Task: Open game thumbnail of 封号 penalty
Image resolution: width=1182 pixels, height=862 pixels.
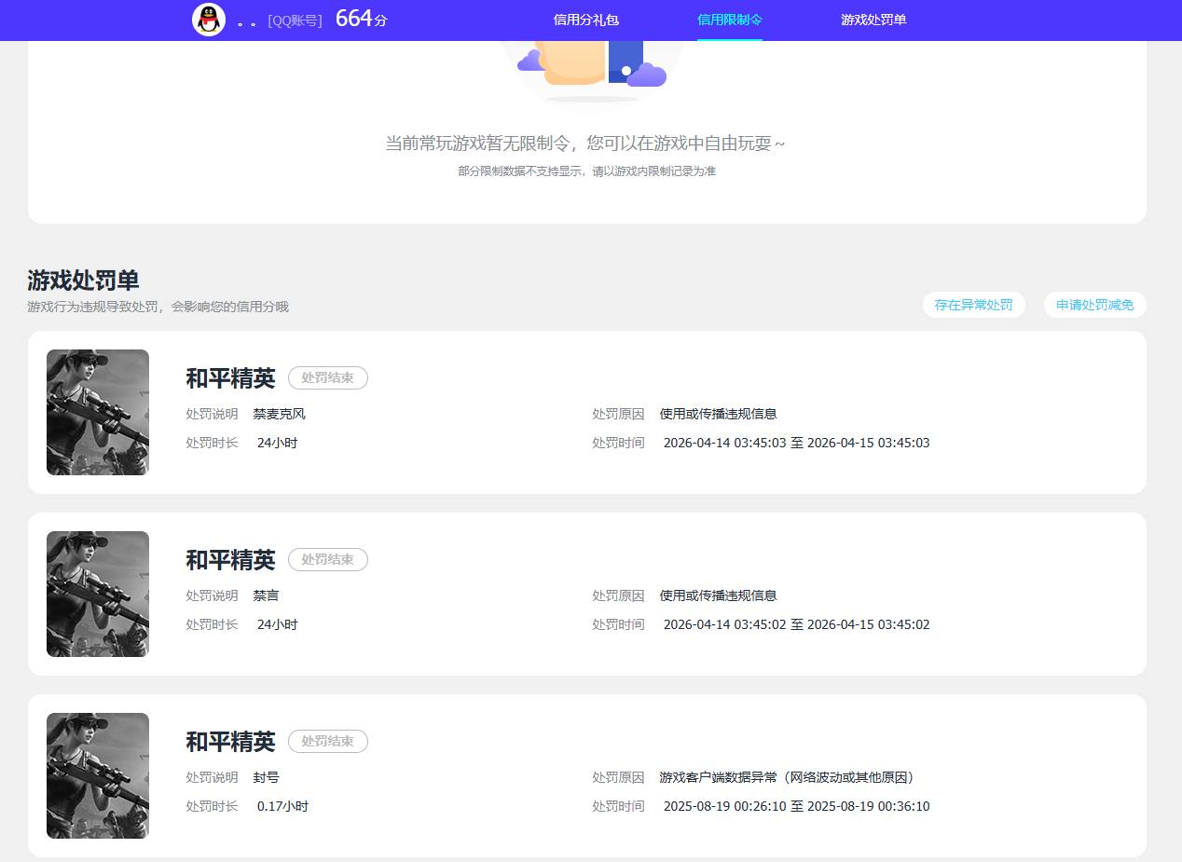Action: (x=98, y=775)
